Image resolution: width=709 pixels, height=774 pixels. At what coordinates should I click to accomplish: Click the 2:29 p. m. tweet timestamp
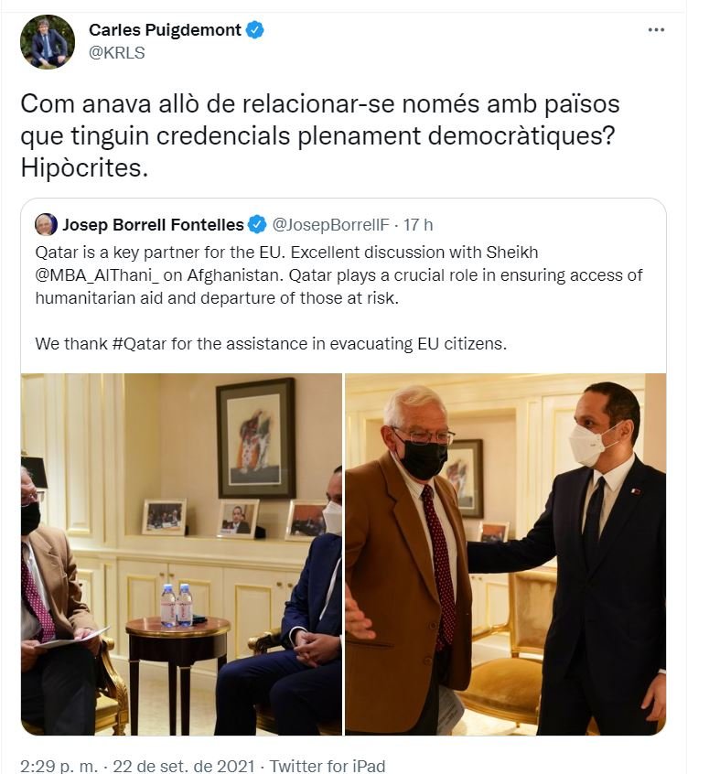[59, 766]
